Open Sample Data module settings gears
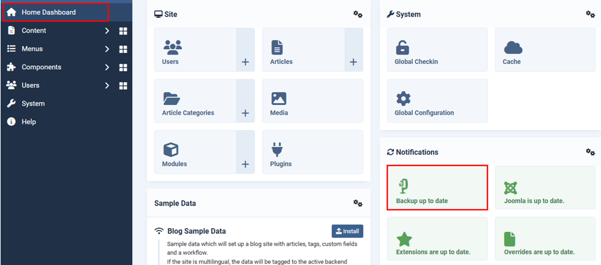601x265 pixels. pyautogui.click(x=358, y=203)
